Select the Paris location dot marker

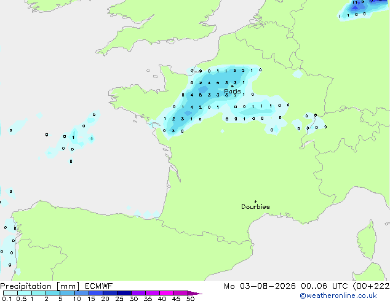click(232, 86)
